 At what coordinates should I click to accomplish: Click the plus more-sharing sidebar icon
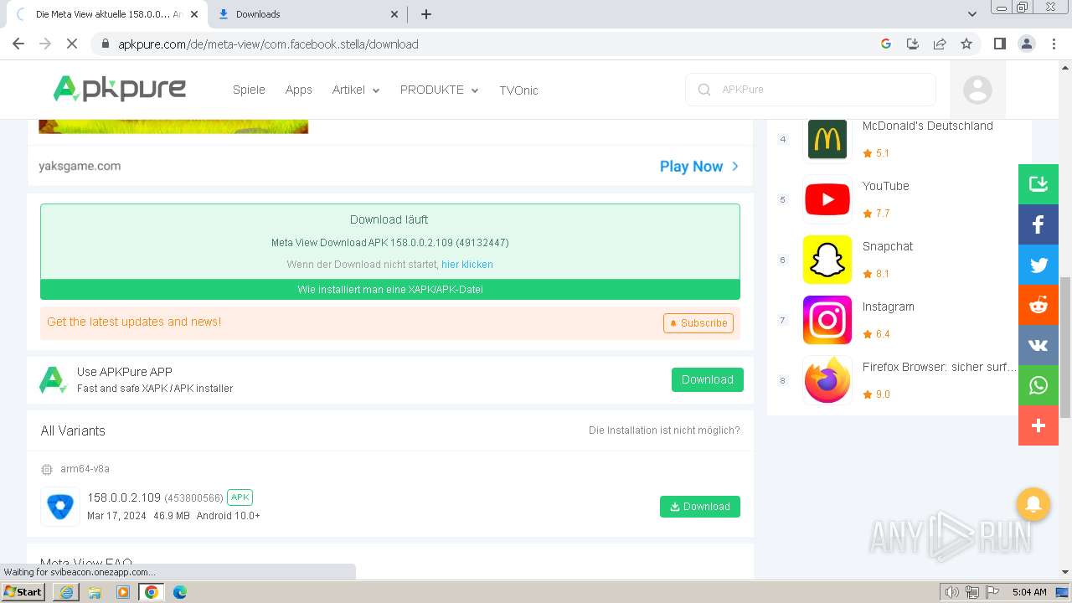1038,425
